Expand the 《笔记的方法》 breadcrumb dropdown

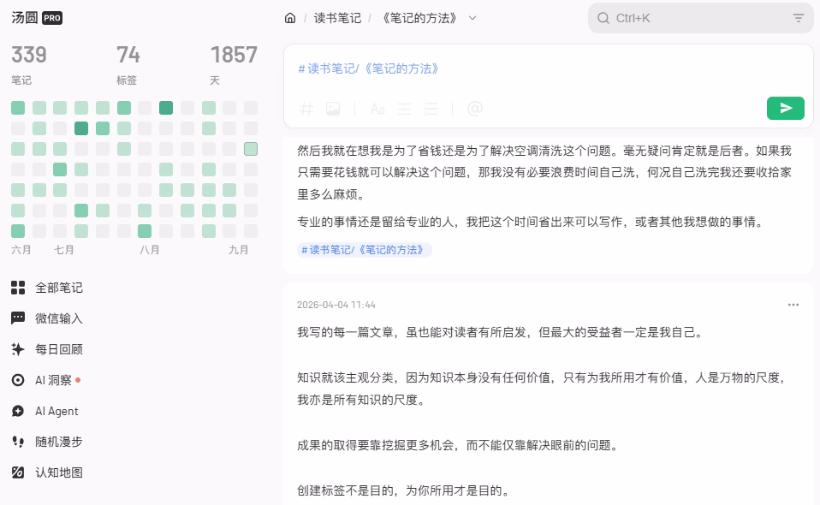(x=472, y=18)
